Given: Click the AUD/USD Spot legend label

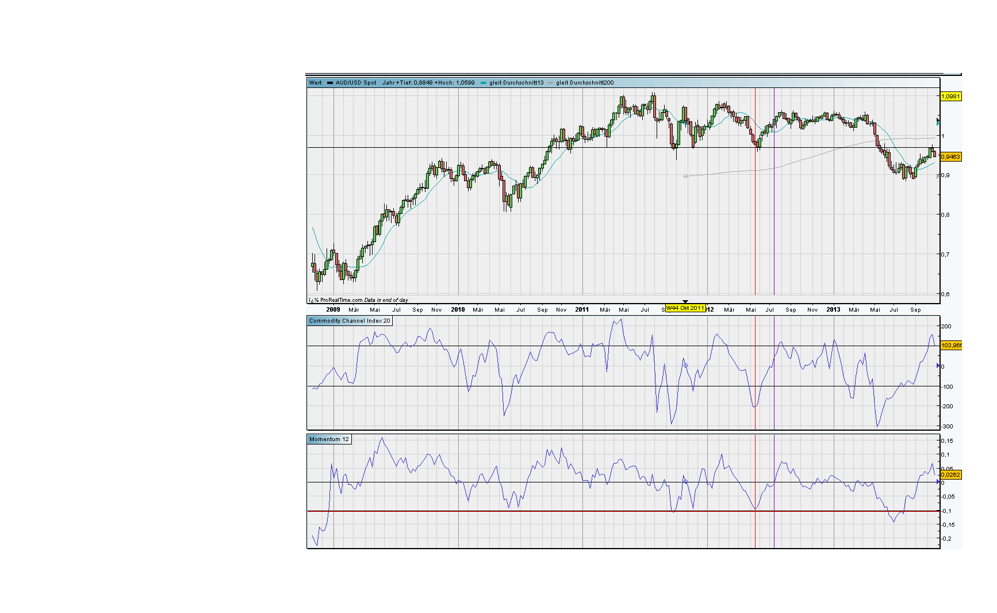Looking at the screenshot, I should (356, 83).
